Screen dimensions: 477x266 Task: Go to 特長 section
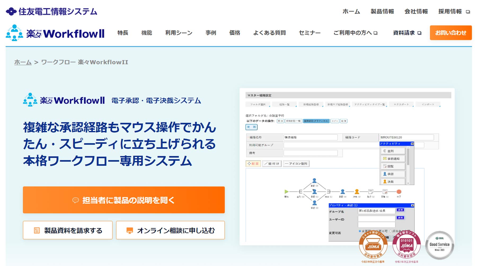123,33
